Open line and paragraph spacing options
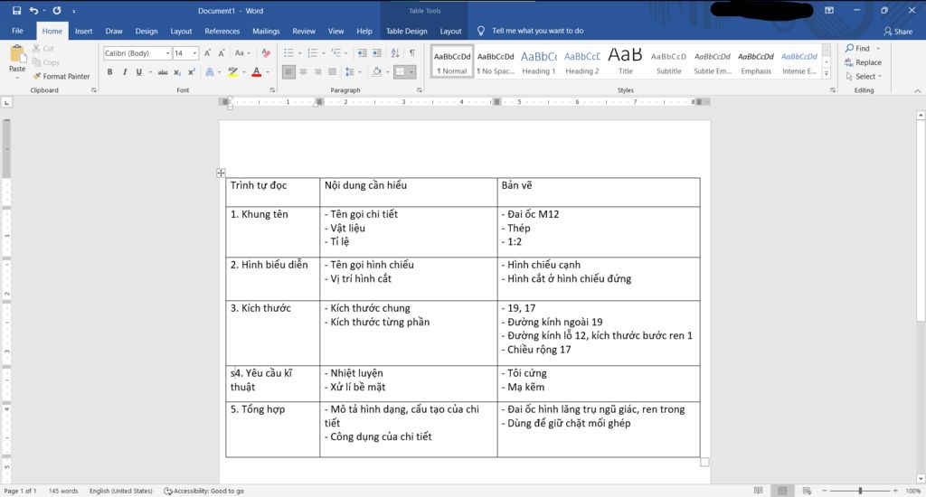The image size is (926, 497). (x=353, y=72)
